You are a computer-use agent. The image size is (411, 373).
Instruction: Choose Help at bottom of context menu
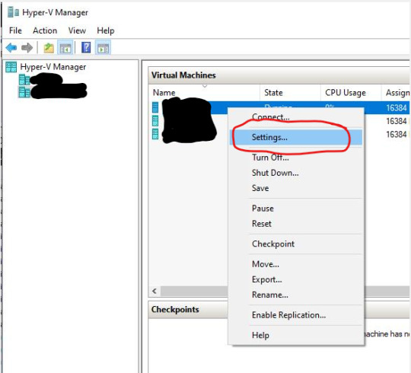(x=296, y=335)
